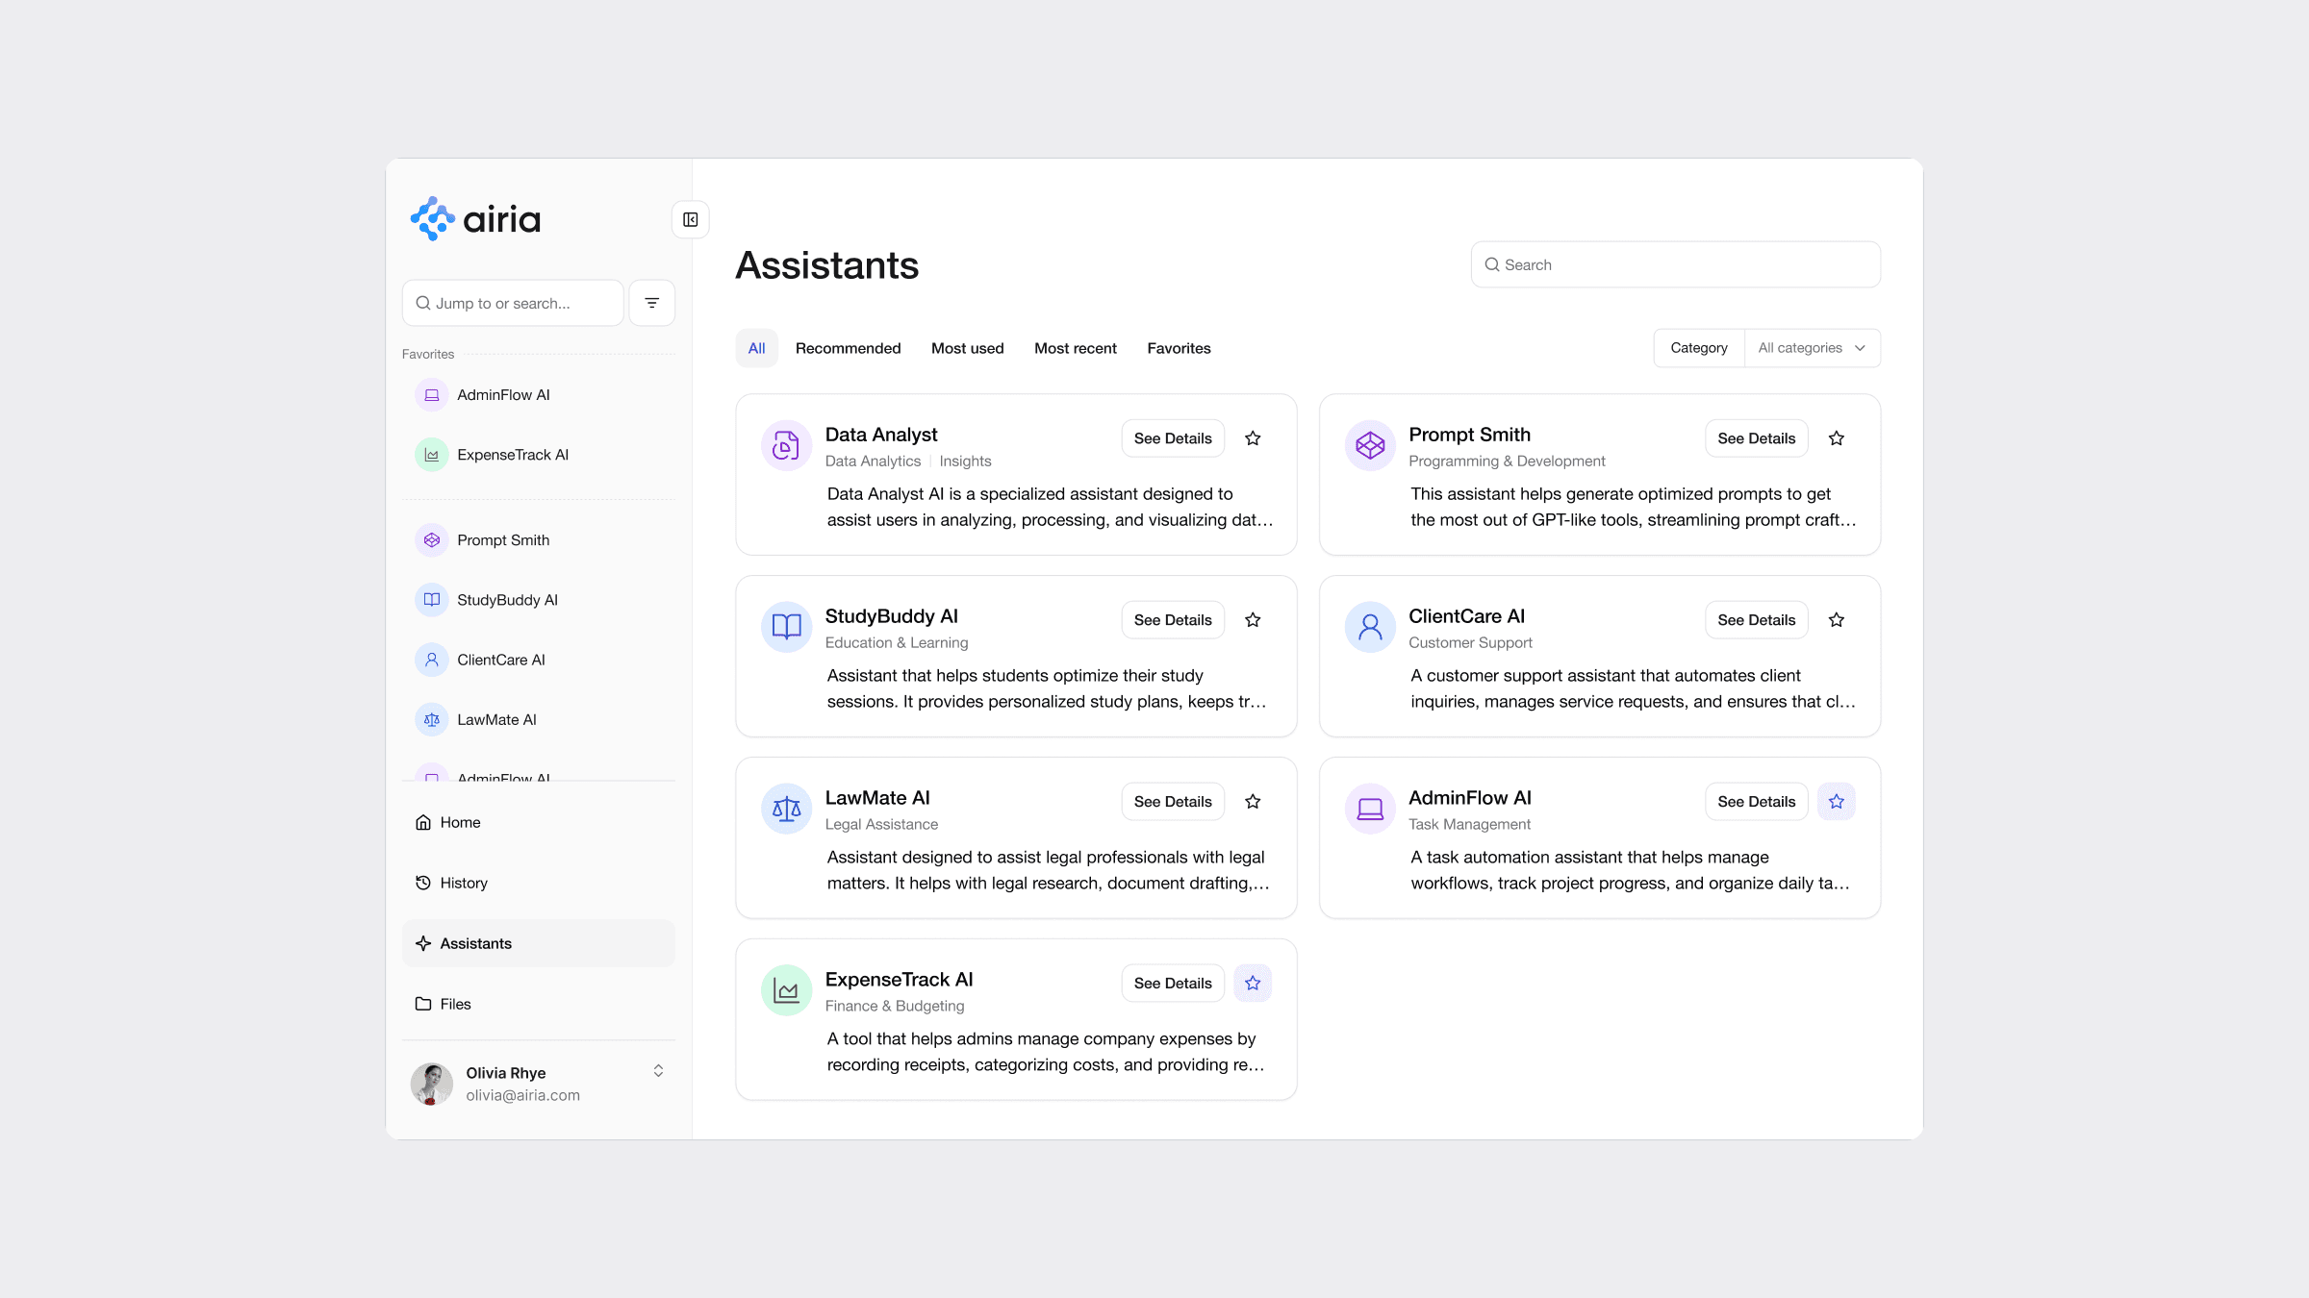Favorite ClientCare AI using its star
The height and width of the screenshot is (1298, 2309).
(x=1836, y=620)
